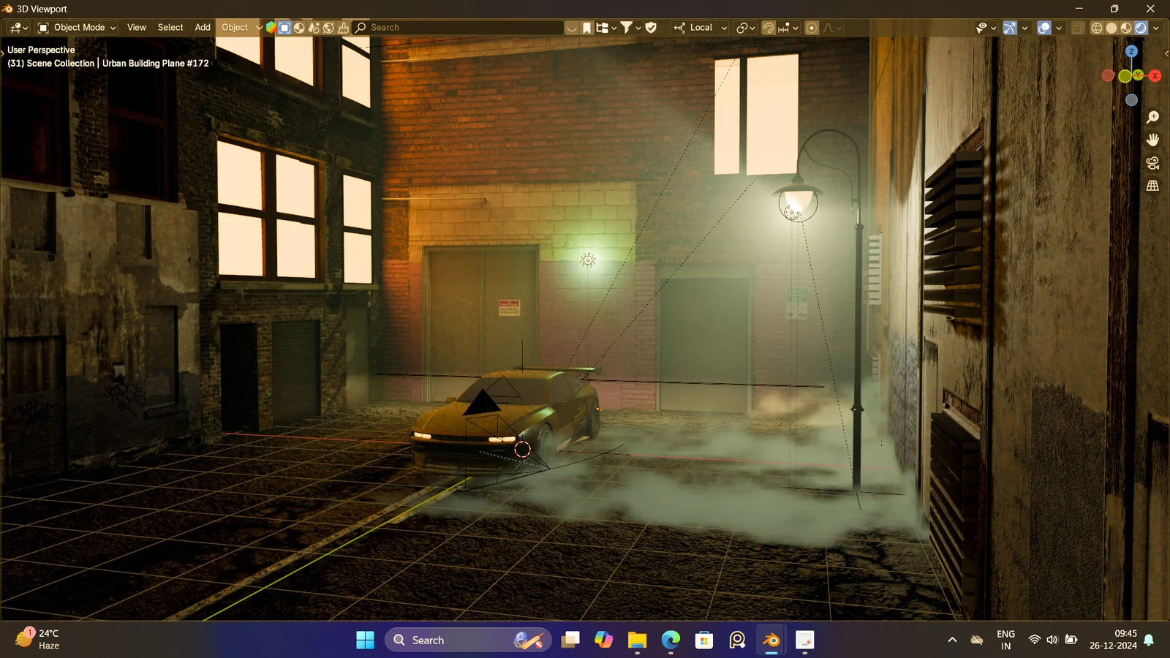Switch perspective/orthographic with the grid icon
The width and height of the screenshot is (1170, 658).
1152,186
